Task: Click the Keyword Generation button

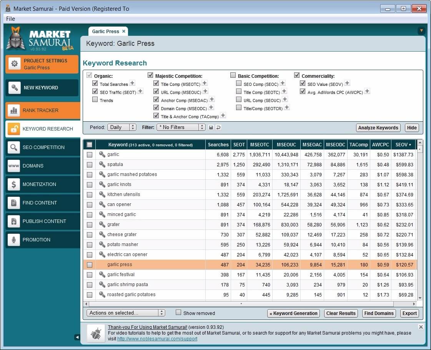Action: point(293,313)
